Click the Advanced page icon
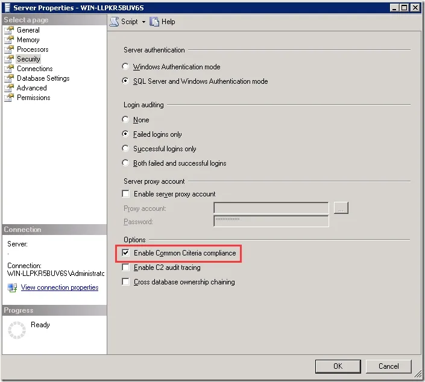425x382 pixels. pyautogui.click(x=9, y=88)
